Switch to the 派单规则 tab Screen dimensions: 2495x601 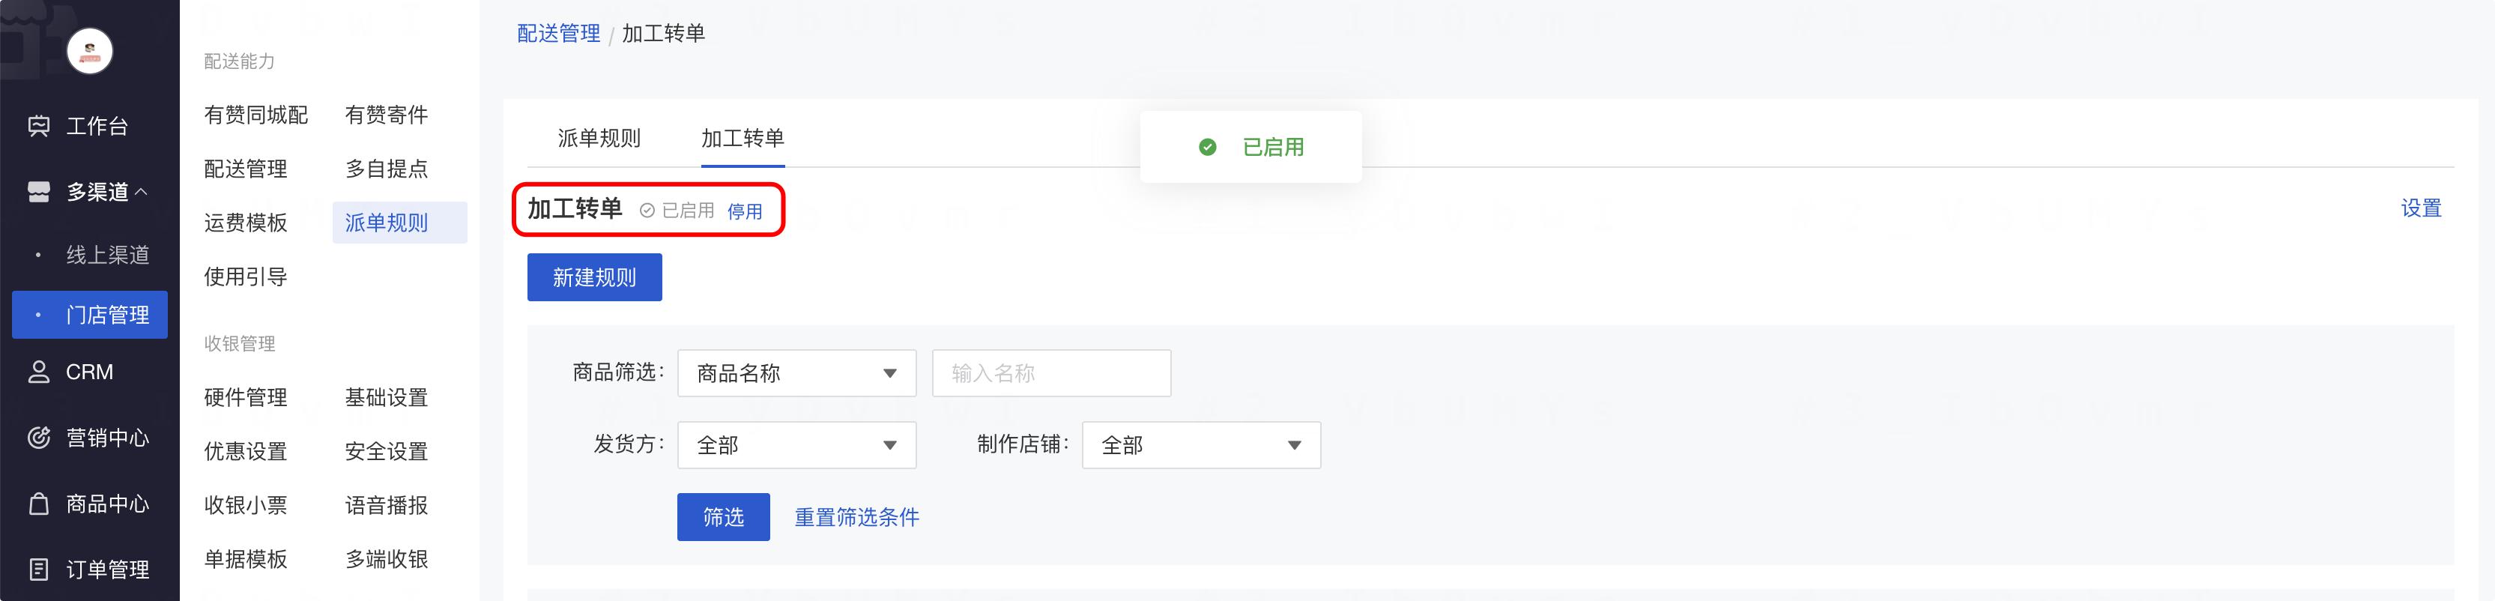599,139
